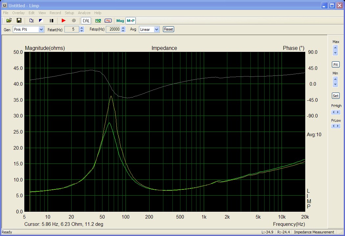Viewport: 345px width, 236px height.
Task: Pause the measurement with the pause icon
Action: 52,21
